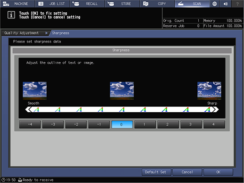Open help via question mark icon

click(x=237, y=4)
